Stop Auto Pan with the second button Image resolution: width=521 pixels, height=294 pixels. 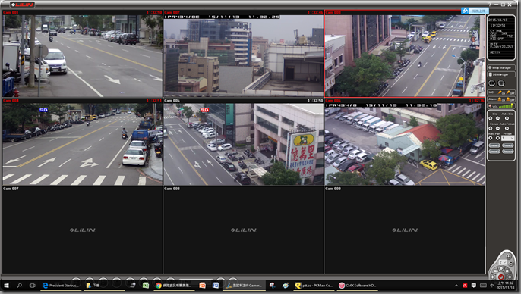497,138
